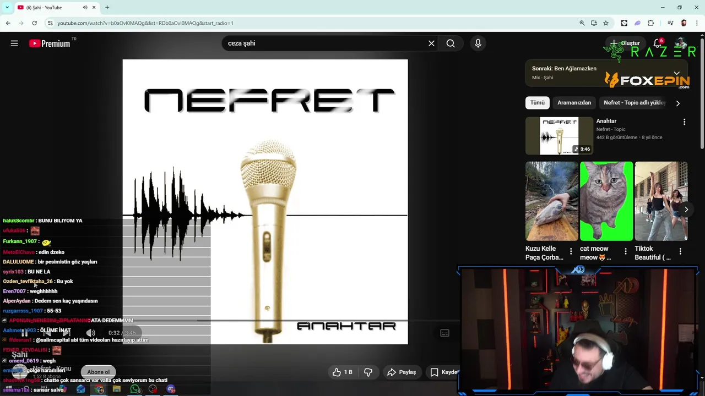Subscribe with Abone ol button
Screen dimensions: 705x396
click(98, 372)
